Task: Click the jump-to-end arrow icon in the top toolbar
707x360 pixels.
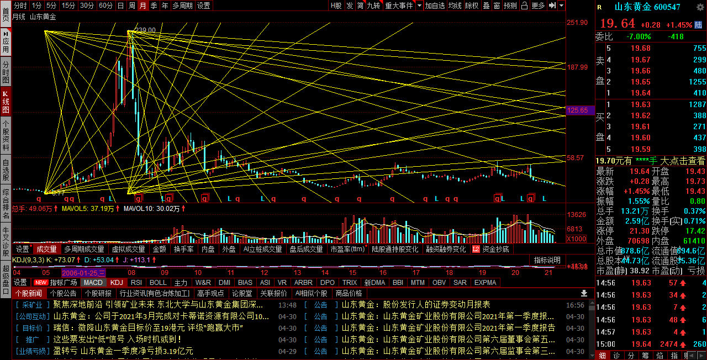Action: pos(552,6)
